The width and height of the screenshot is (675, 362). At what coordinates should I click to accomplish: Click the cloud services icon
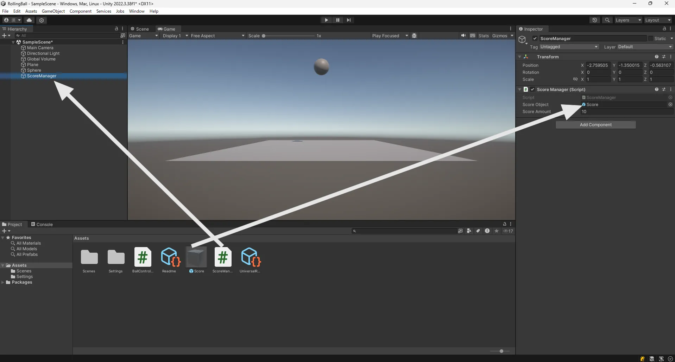click(x=29, y=20)
